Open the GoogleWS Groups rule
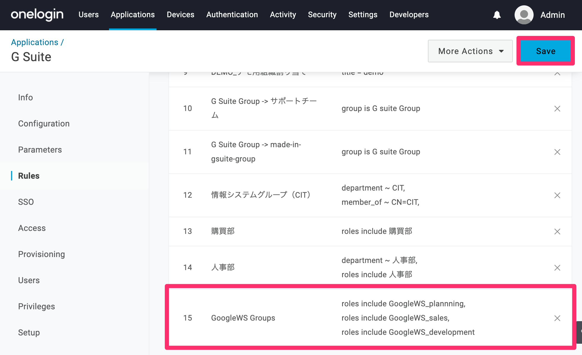582x355 pixels. (243, 318)
